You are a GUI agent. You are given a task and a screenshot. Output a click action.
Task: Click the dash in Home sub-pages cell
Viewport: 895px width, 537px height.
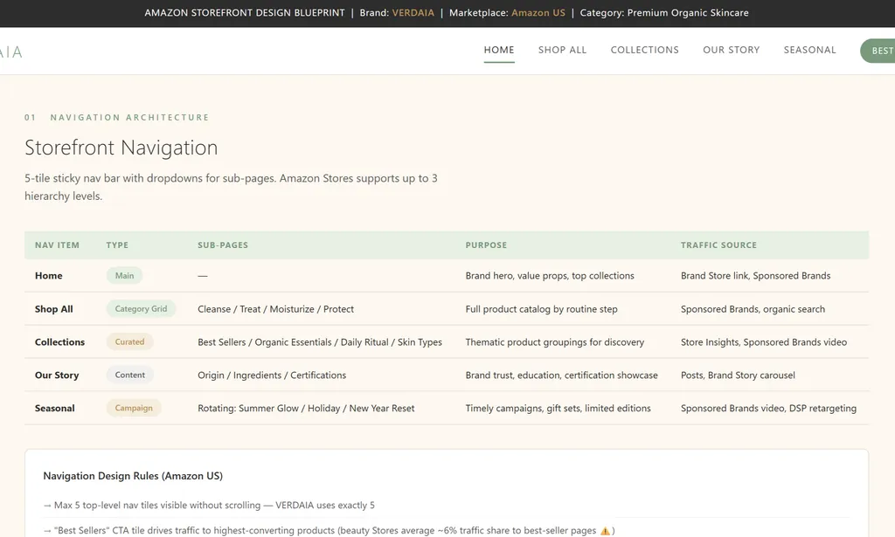pos(203,276)
